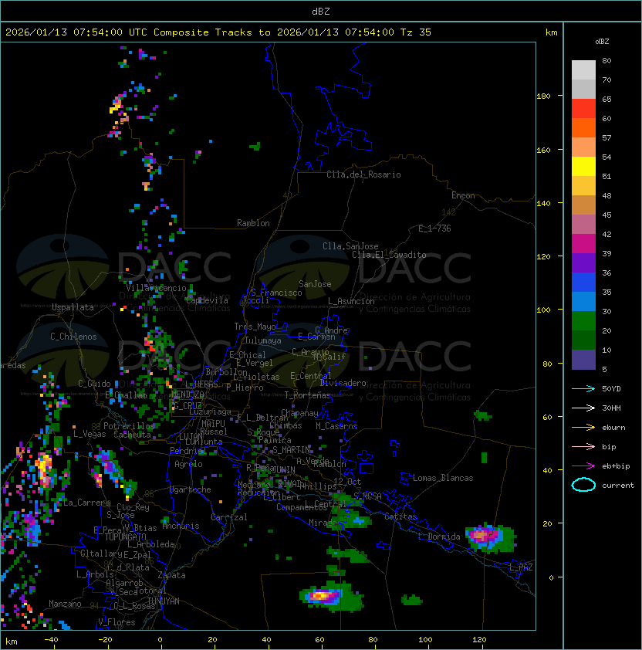Click the 'Composite Tracks' timestamp header text
Screen dimensions: 642x650
click(218, 32)
